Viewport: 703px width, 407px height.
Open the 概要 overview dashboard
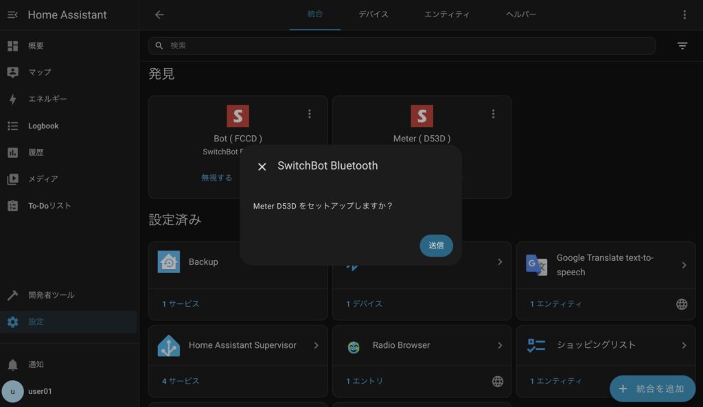coord(69,46)
